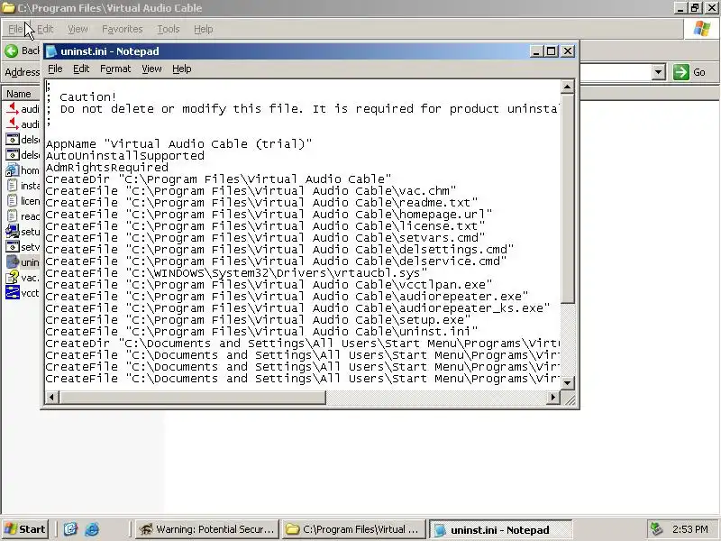Select the vcctlpan control panel icon
Screen dimensions: 721x541
(13, 293)
